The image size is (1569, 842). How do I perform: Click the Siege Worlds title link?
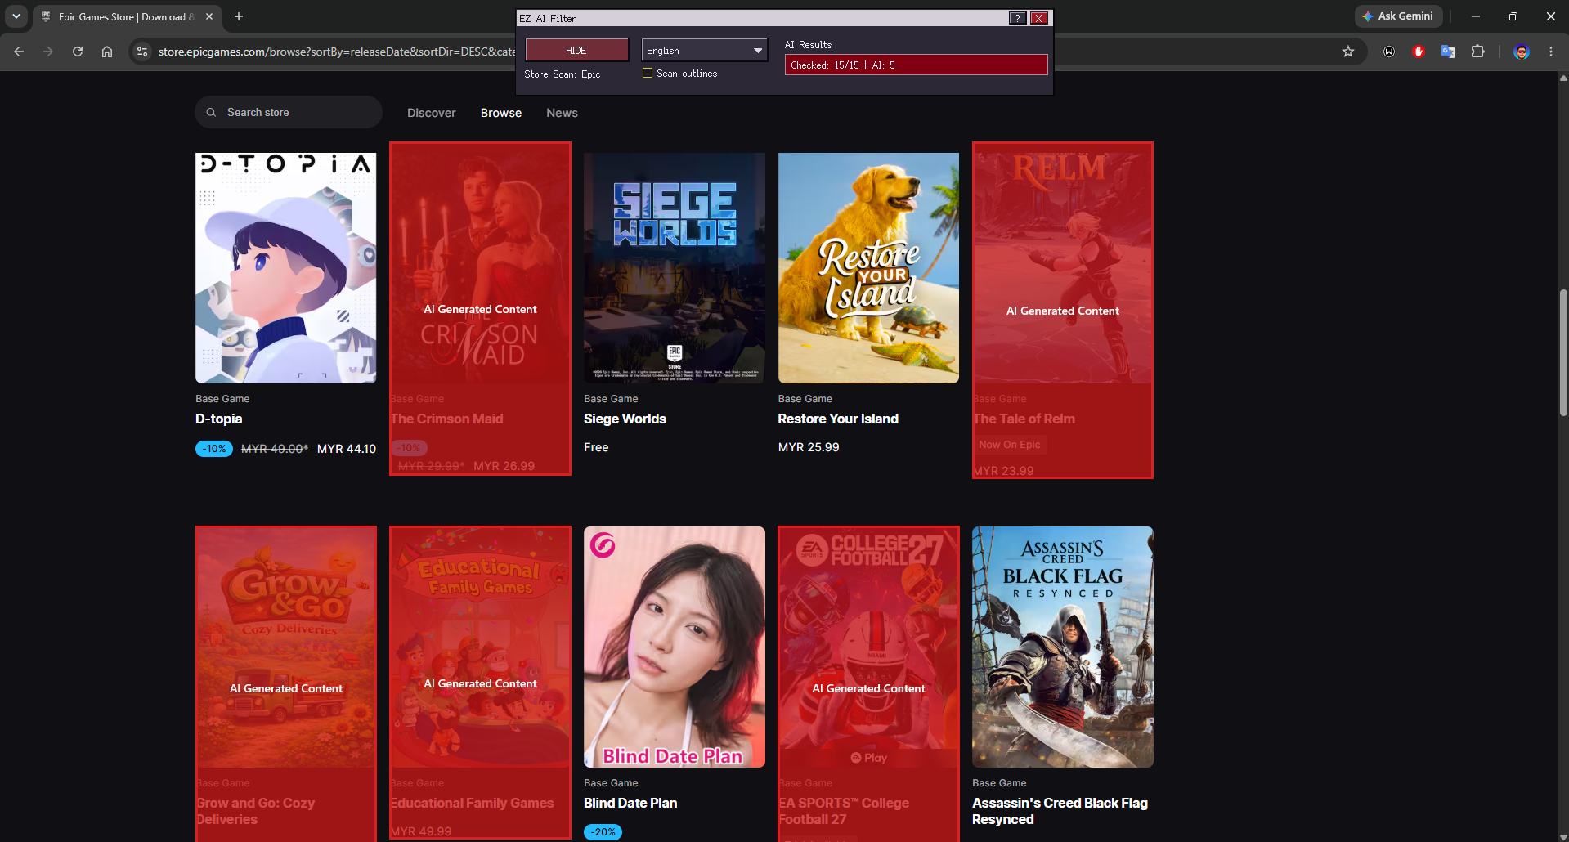coord(625,419)
